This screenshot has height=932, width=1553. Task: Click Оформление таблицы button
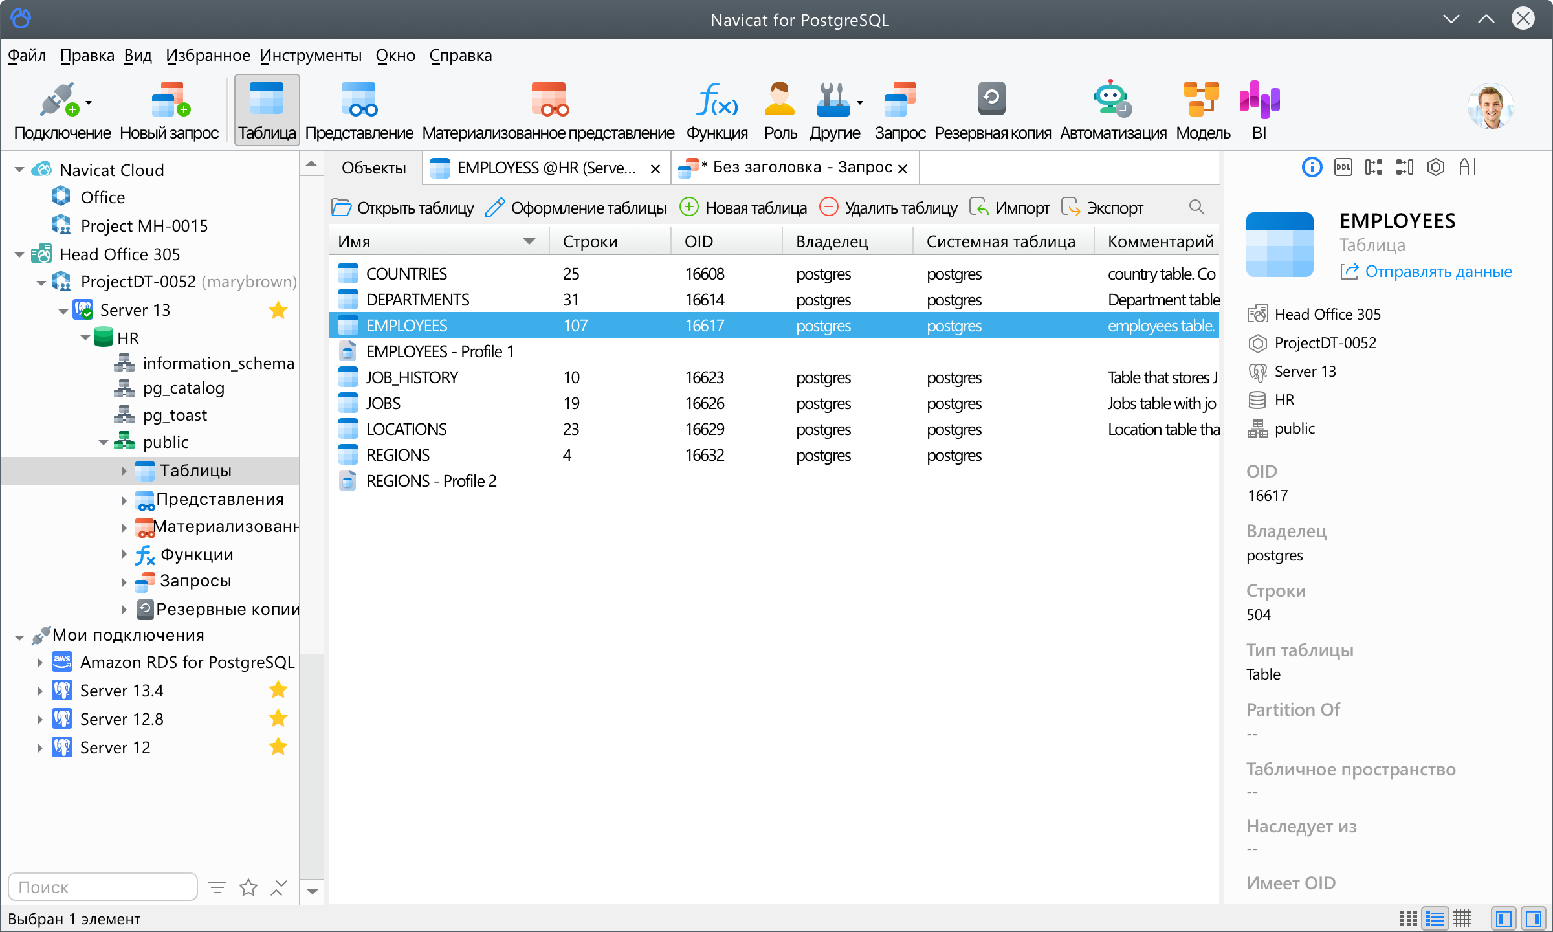(x=576, y=208)
